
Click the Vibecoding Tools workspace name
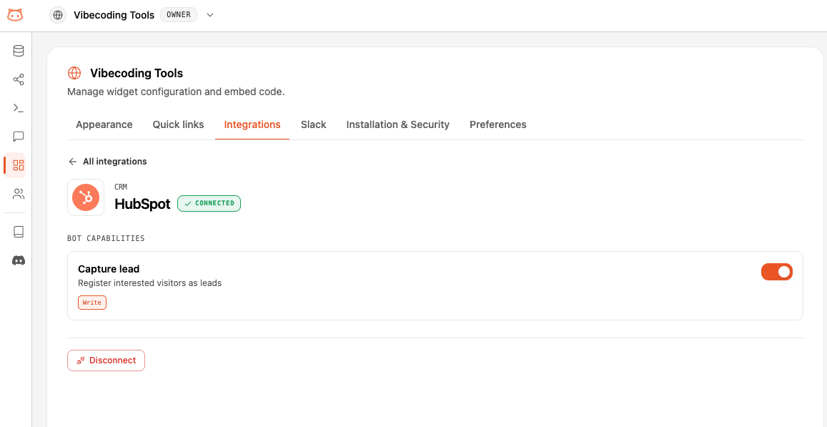[x=114, y=15]
